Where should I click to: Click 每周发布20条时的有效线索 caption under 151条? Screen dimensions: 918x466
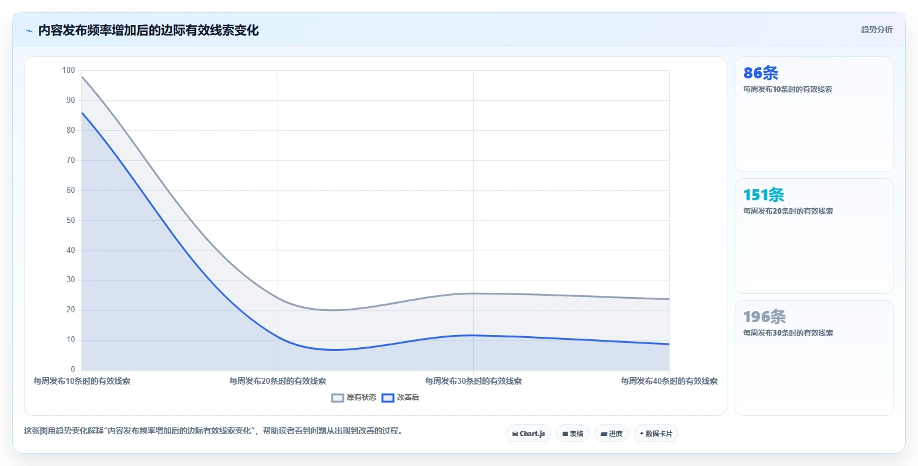pyautogui.click(x=788, y=211)
